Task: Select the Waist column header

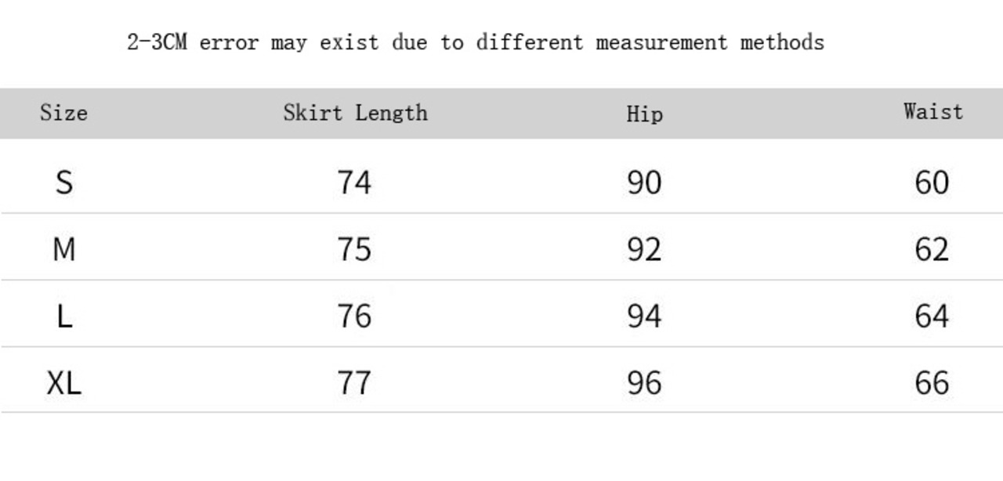Action: tap(932, 112)
